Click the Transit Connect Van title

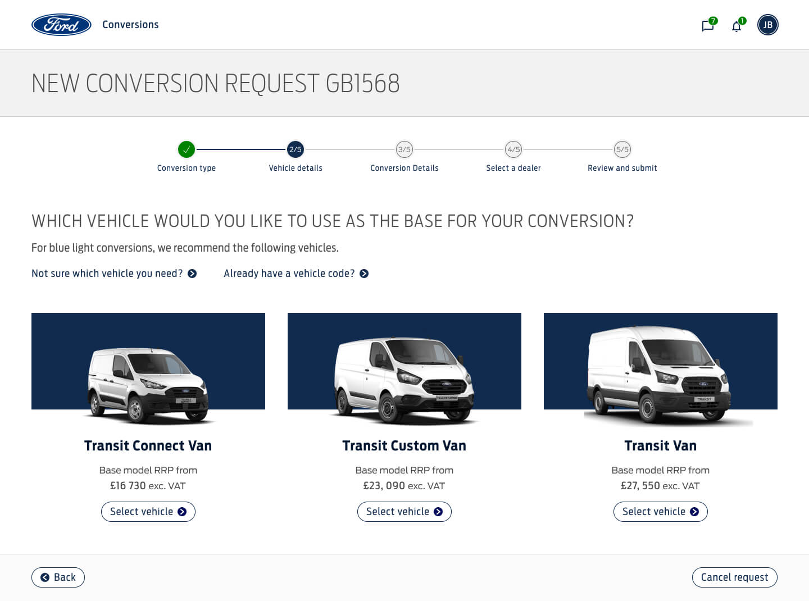point(148,446)
